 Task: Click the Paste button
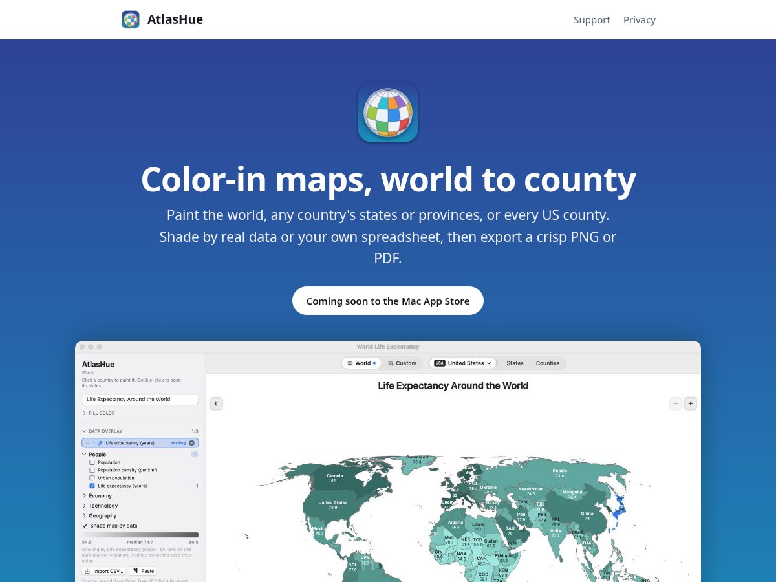144,571
